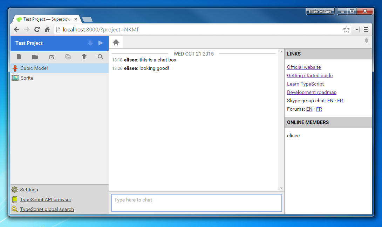Open Settings link

(29, 190)
